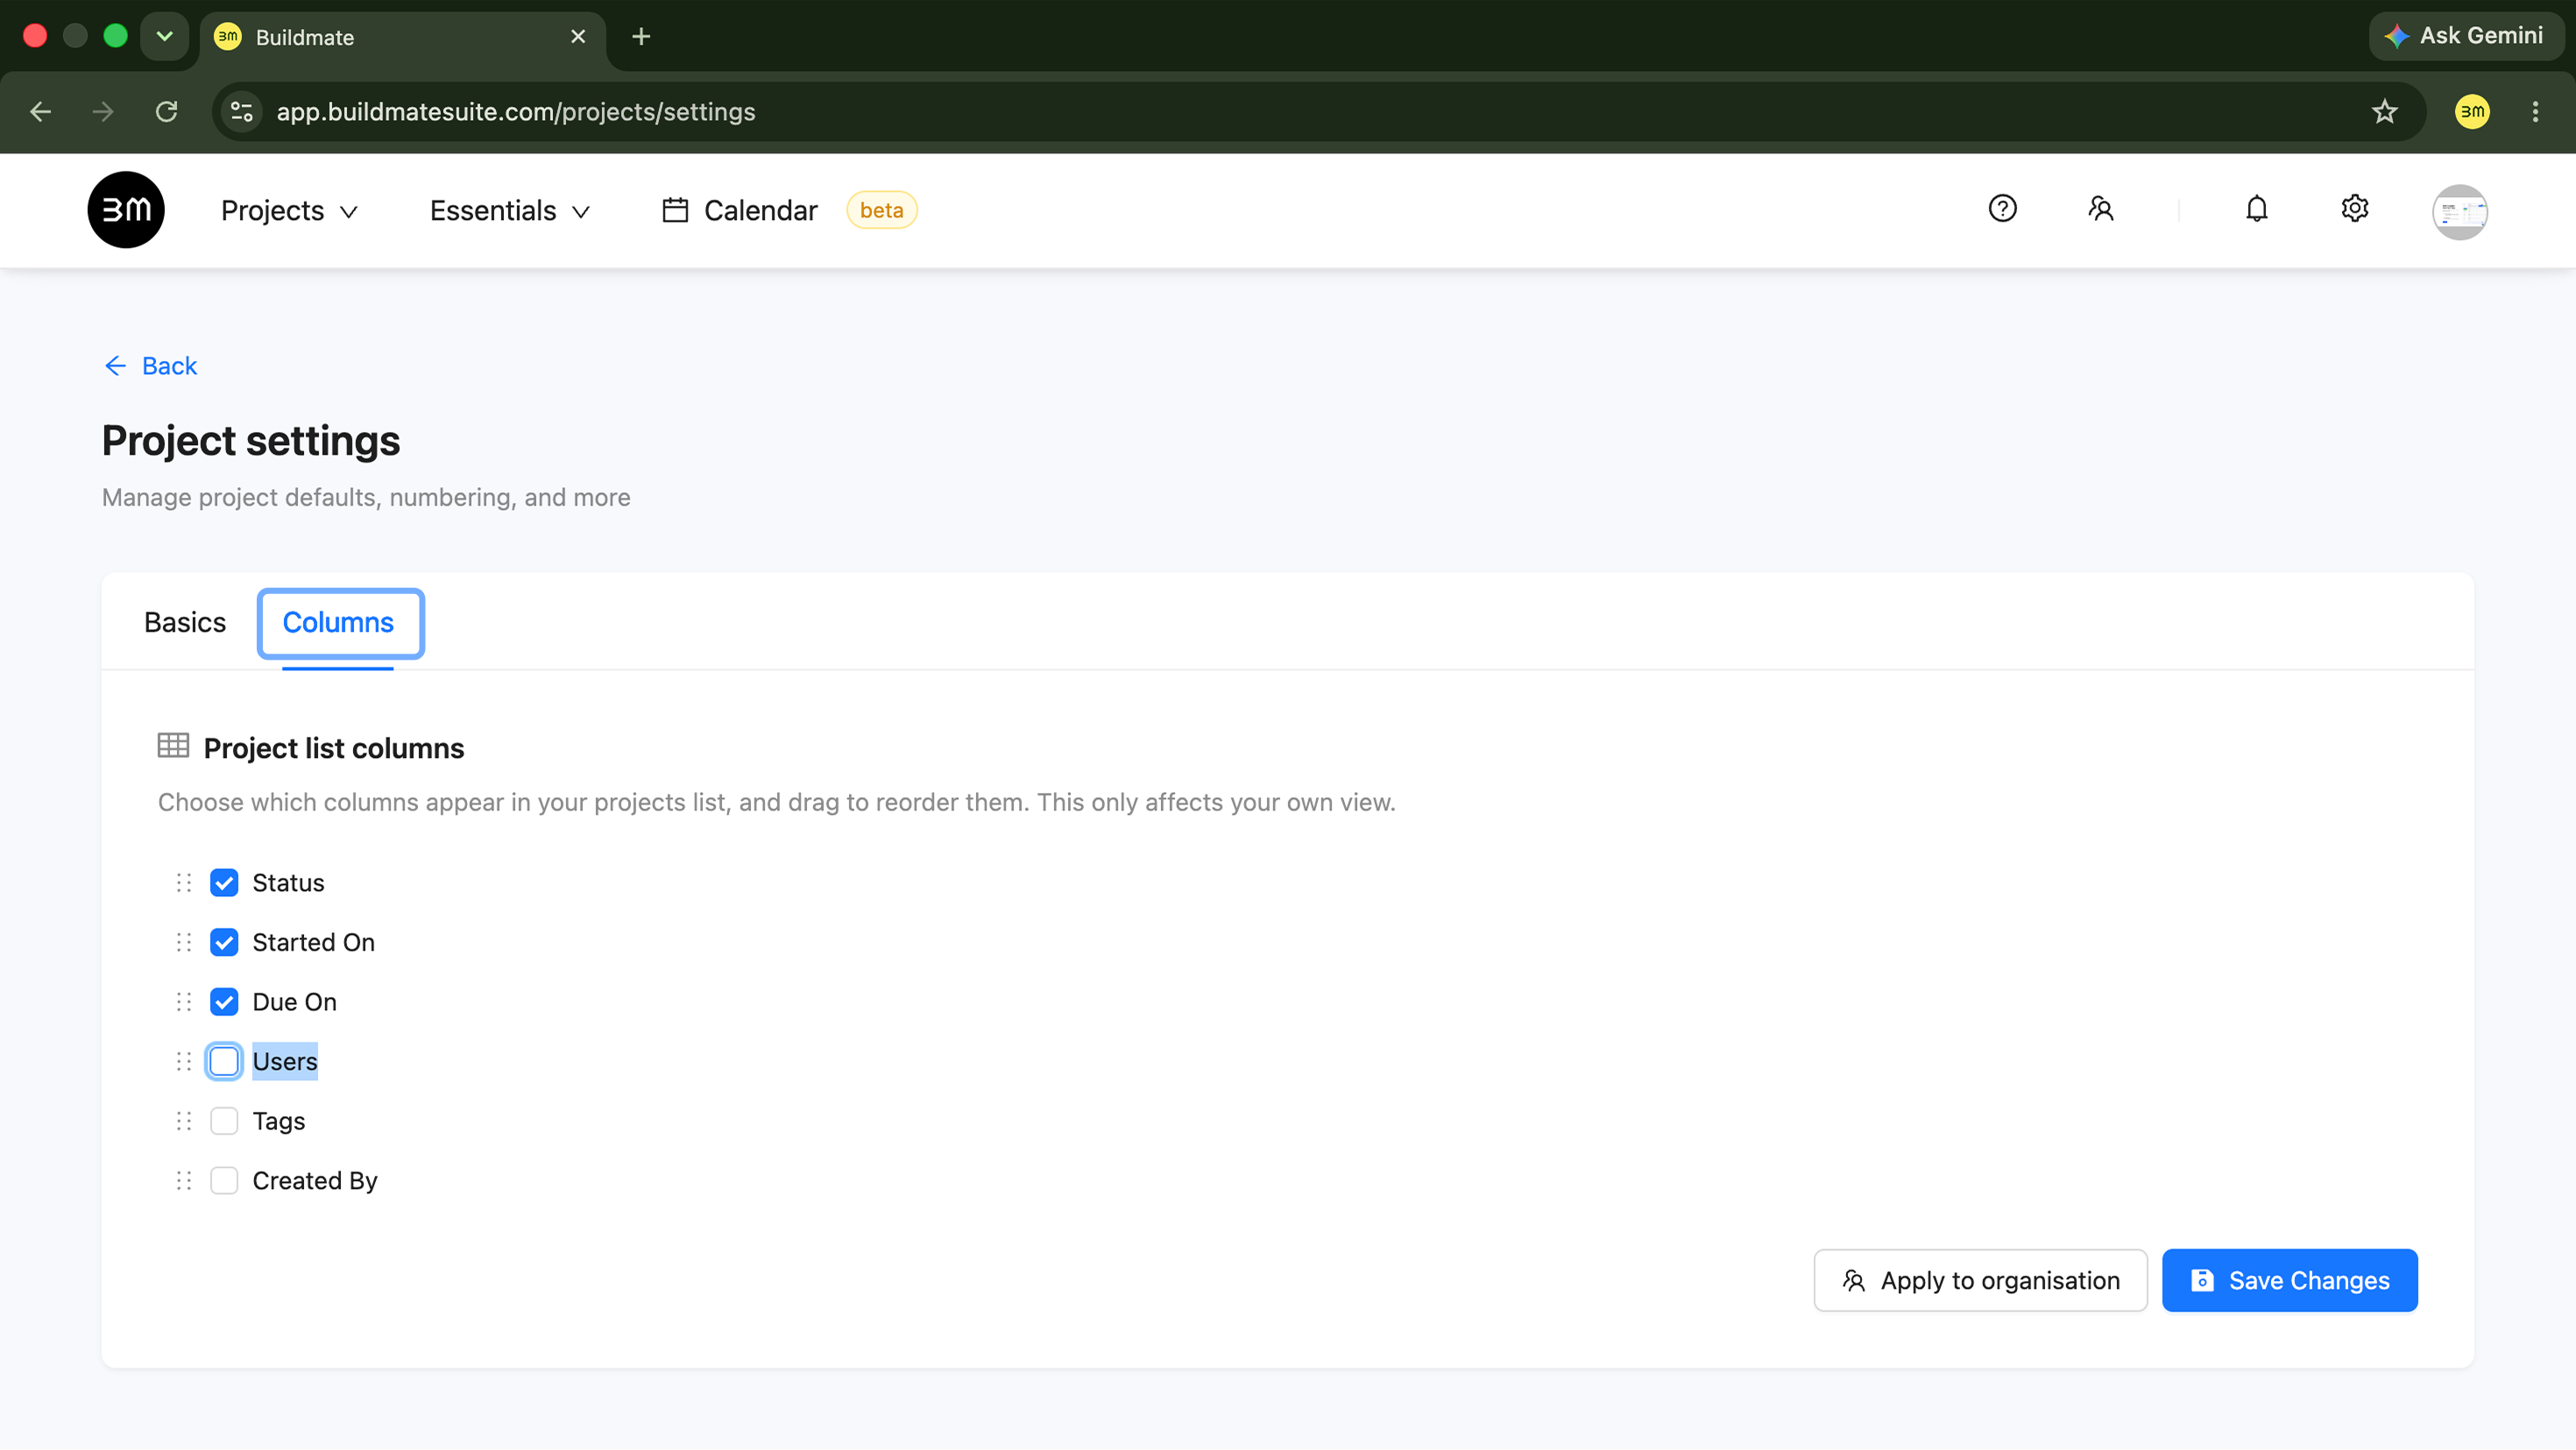Click the browser back arrow

coord(40,111)
